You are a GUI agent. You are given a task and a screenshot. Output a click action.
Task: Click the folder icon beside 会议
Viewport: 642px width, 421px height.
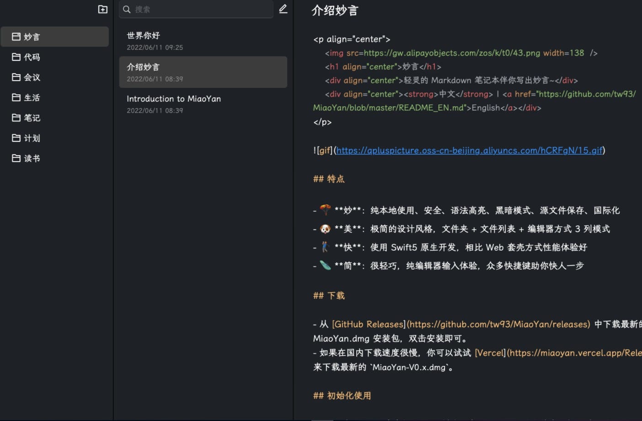[16, 77]
